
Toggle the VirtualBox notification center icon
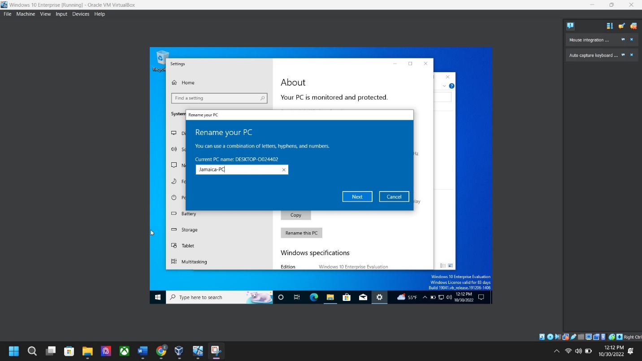[x=570, y=26]
